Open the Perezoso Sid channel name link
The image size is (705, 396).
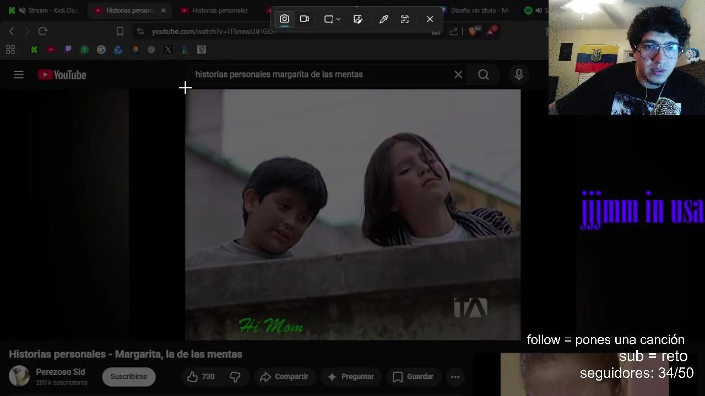click(x=61, y=372)
